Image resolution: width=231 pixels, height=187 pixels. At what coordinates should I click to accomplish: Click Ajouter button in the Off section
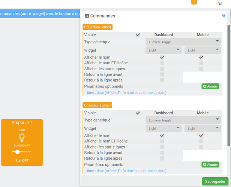[x=210, y=86]
